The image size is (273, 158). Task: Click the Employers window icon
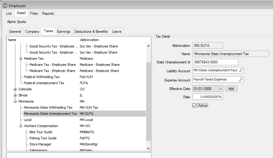(x=5, y=6)
